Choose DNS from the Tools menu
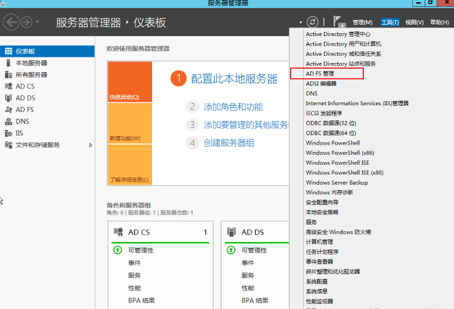454x309 pixels. click(311, 93)
